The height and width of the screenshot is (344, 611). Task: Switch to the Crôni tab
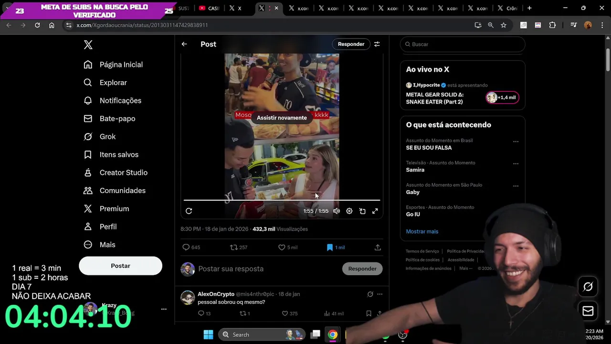coord(507,8)
